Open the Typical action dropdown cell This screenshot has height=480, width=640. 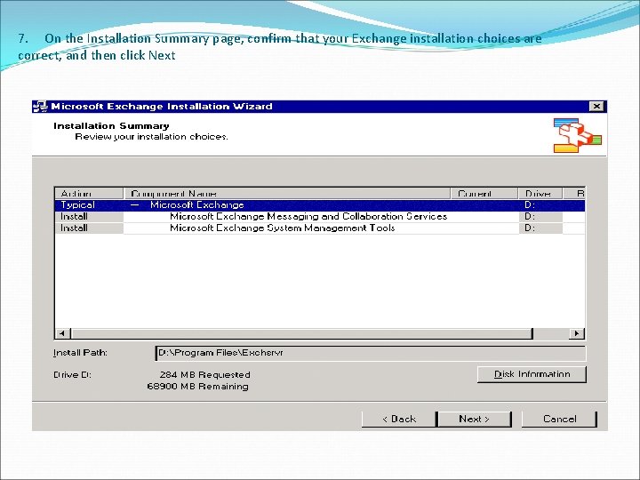coord(89,205)
